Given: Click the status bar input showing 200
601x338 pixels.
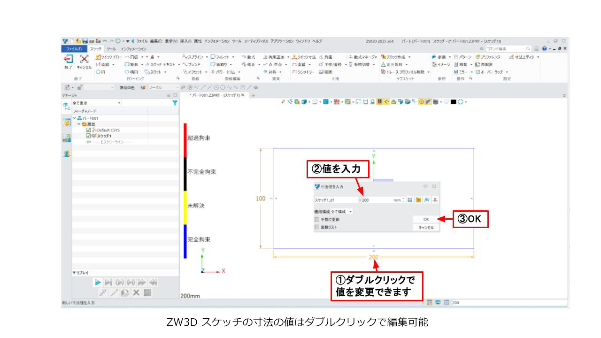Looking at the screenshot, I should [x=509, y=303].
